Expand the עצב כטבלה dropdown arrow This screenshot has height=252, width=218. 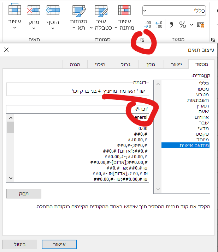point(91,28)
